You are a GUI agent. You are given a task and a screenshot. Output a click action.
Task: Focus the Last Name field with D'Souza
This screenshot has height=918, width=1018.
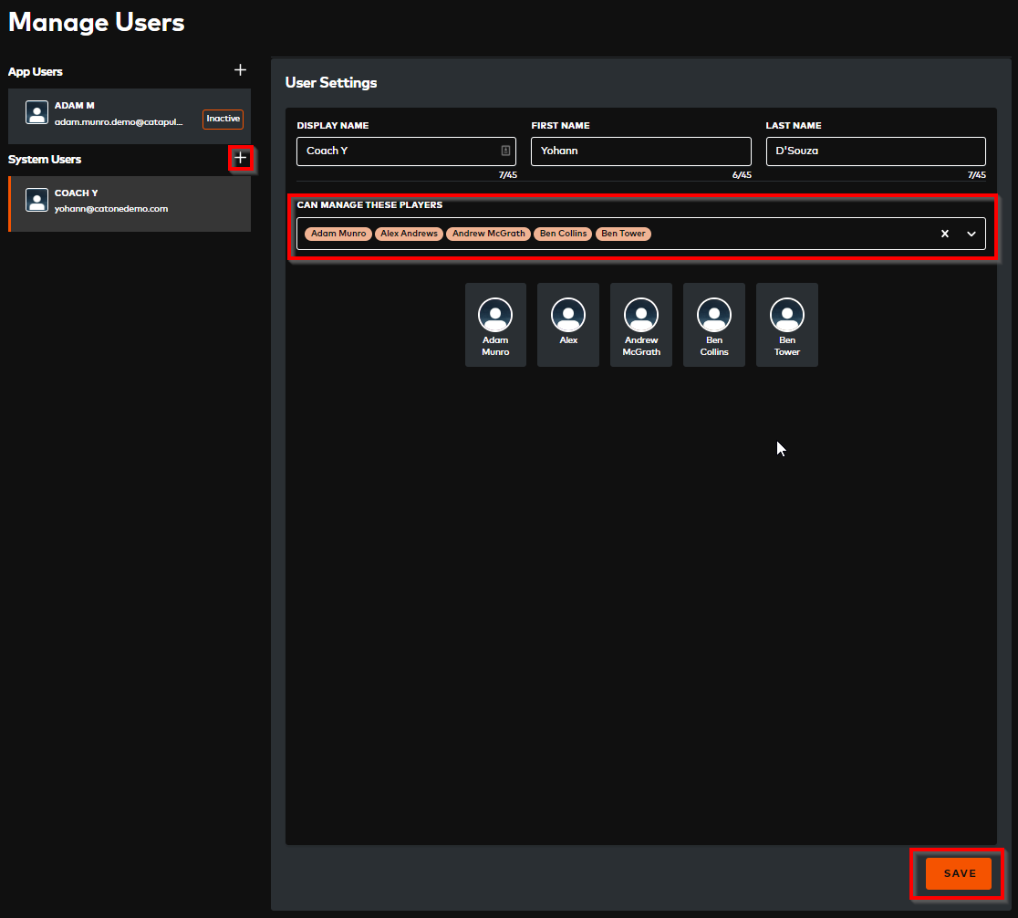pos(876,151)
